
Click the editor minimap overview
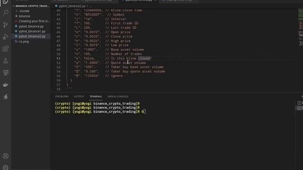tap(301, 27)
